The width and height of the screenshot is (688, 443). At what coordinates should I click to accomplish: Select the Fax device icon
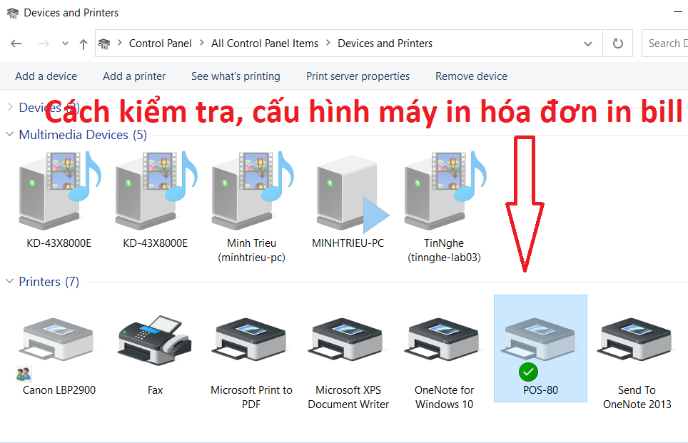[x=154, y=342]
